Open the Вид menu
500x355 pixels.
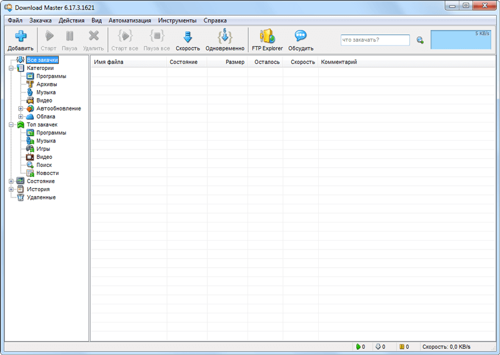click(97, 21)
